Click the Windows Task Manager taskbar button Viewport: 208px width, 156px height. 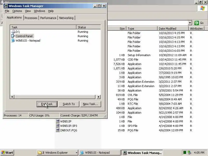tap(142, 153)
